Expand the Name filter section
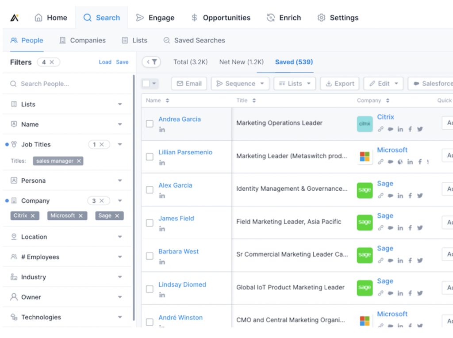The image size is (453, 338). tap(120, 124)
